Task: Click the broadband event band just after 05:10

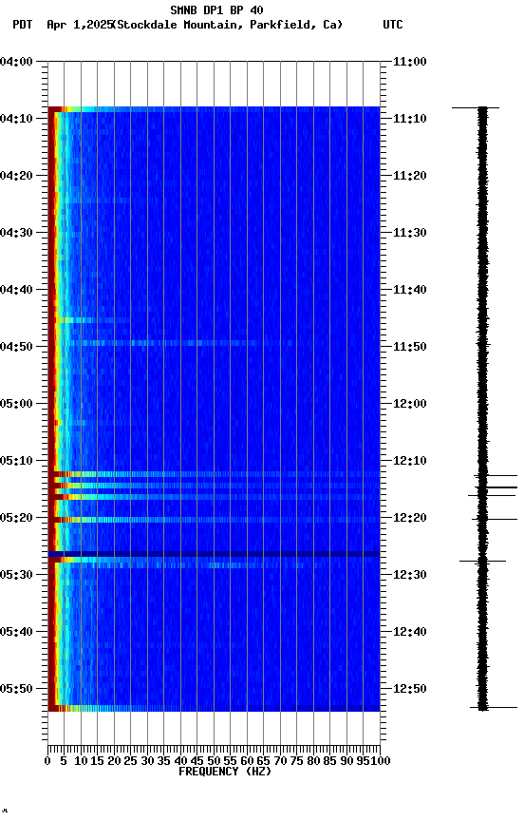Action: point(214,474)
